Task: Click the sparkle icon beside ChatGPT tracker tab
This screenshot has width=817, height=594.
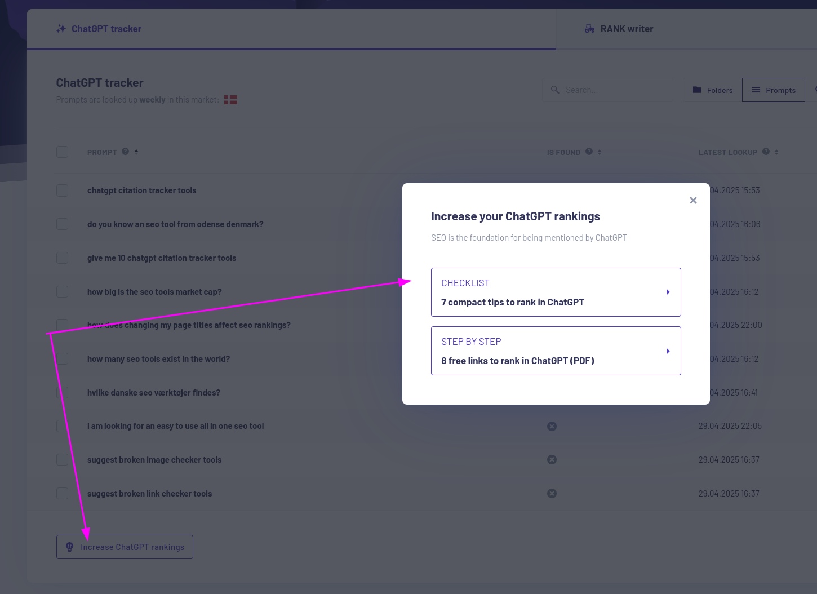Action: [x=61, y=29]
